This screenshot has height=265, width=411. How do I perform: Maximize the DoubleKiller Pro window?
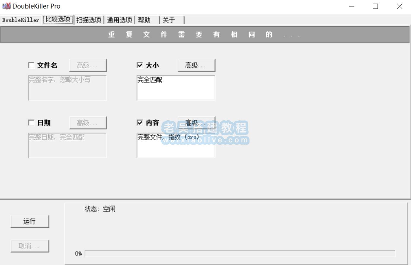tap(375, 6)
